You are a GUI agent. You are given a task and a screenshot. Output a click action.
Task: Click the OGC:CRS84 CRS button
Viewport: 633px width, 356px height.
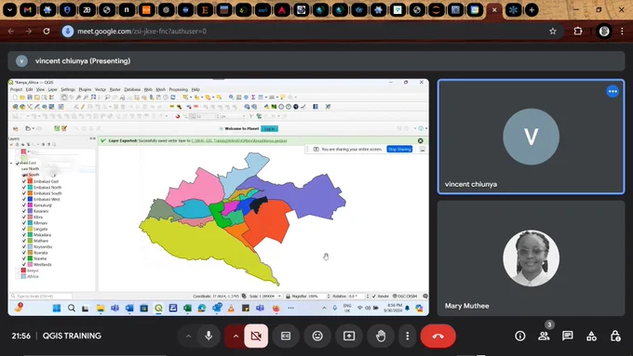(406, 297)
